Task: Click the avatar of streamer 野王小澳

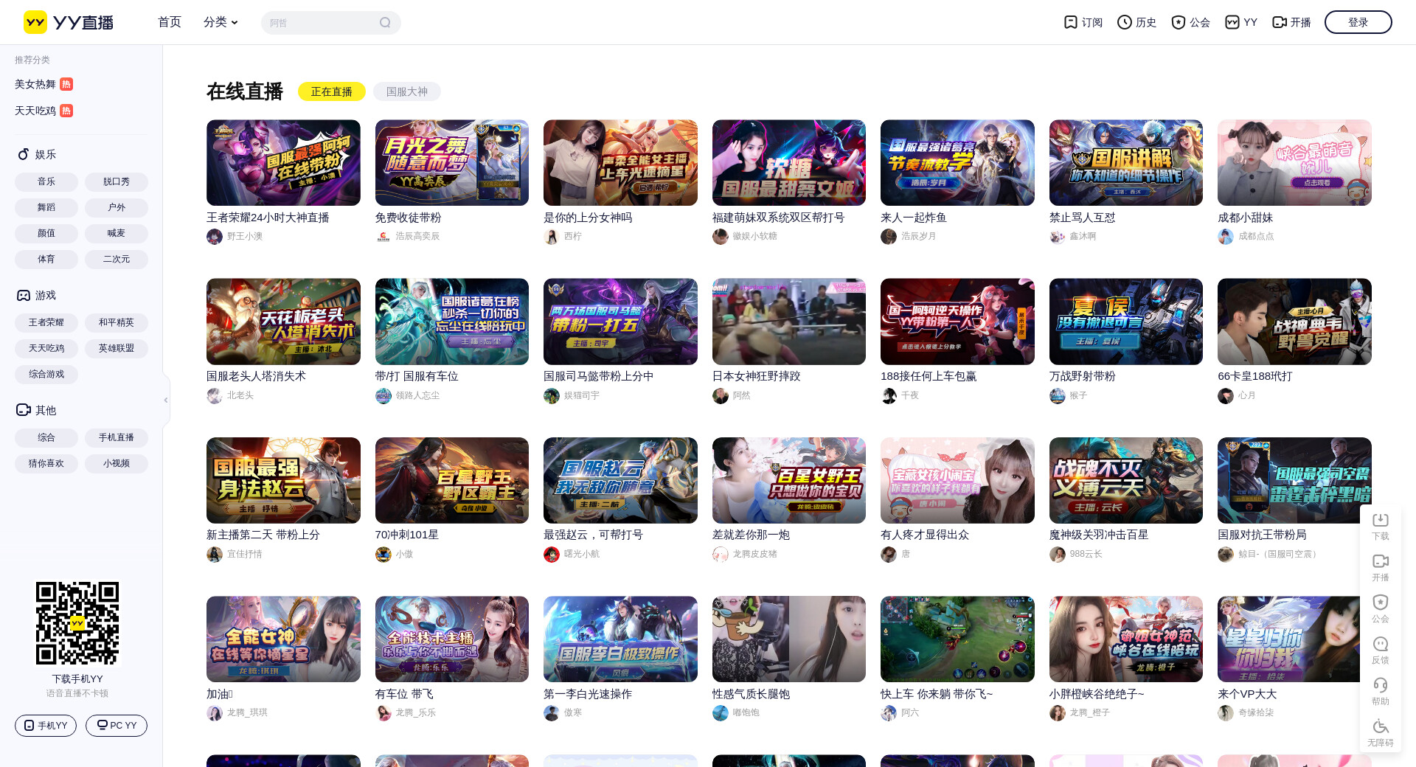Action: (x=215, y=237)
